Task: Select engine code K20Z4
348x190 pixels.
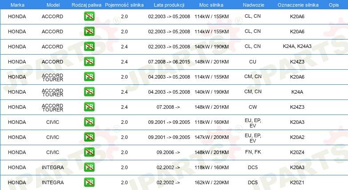Action: click(x=297, y=152)
